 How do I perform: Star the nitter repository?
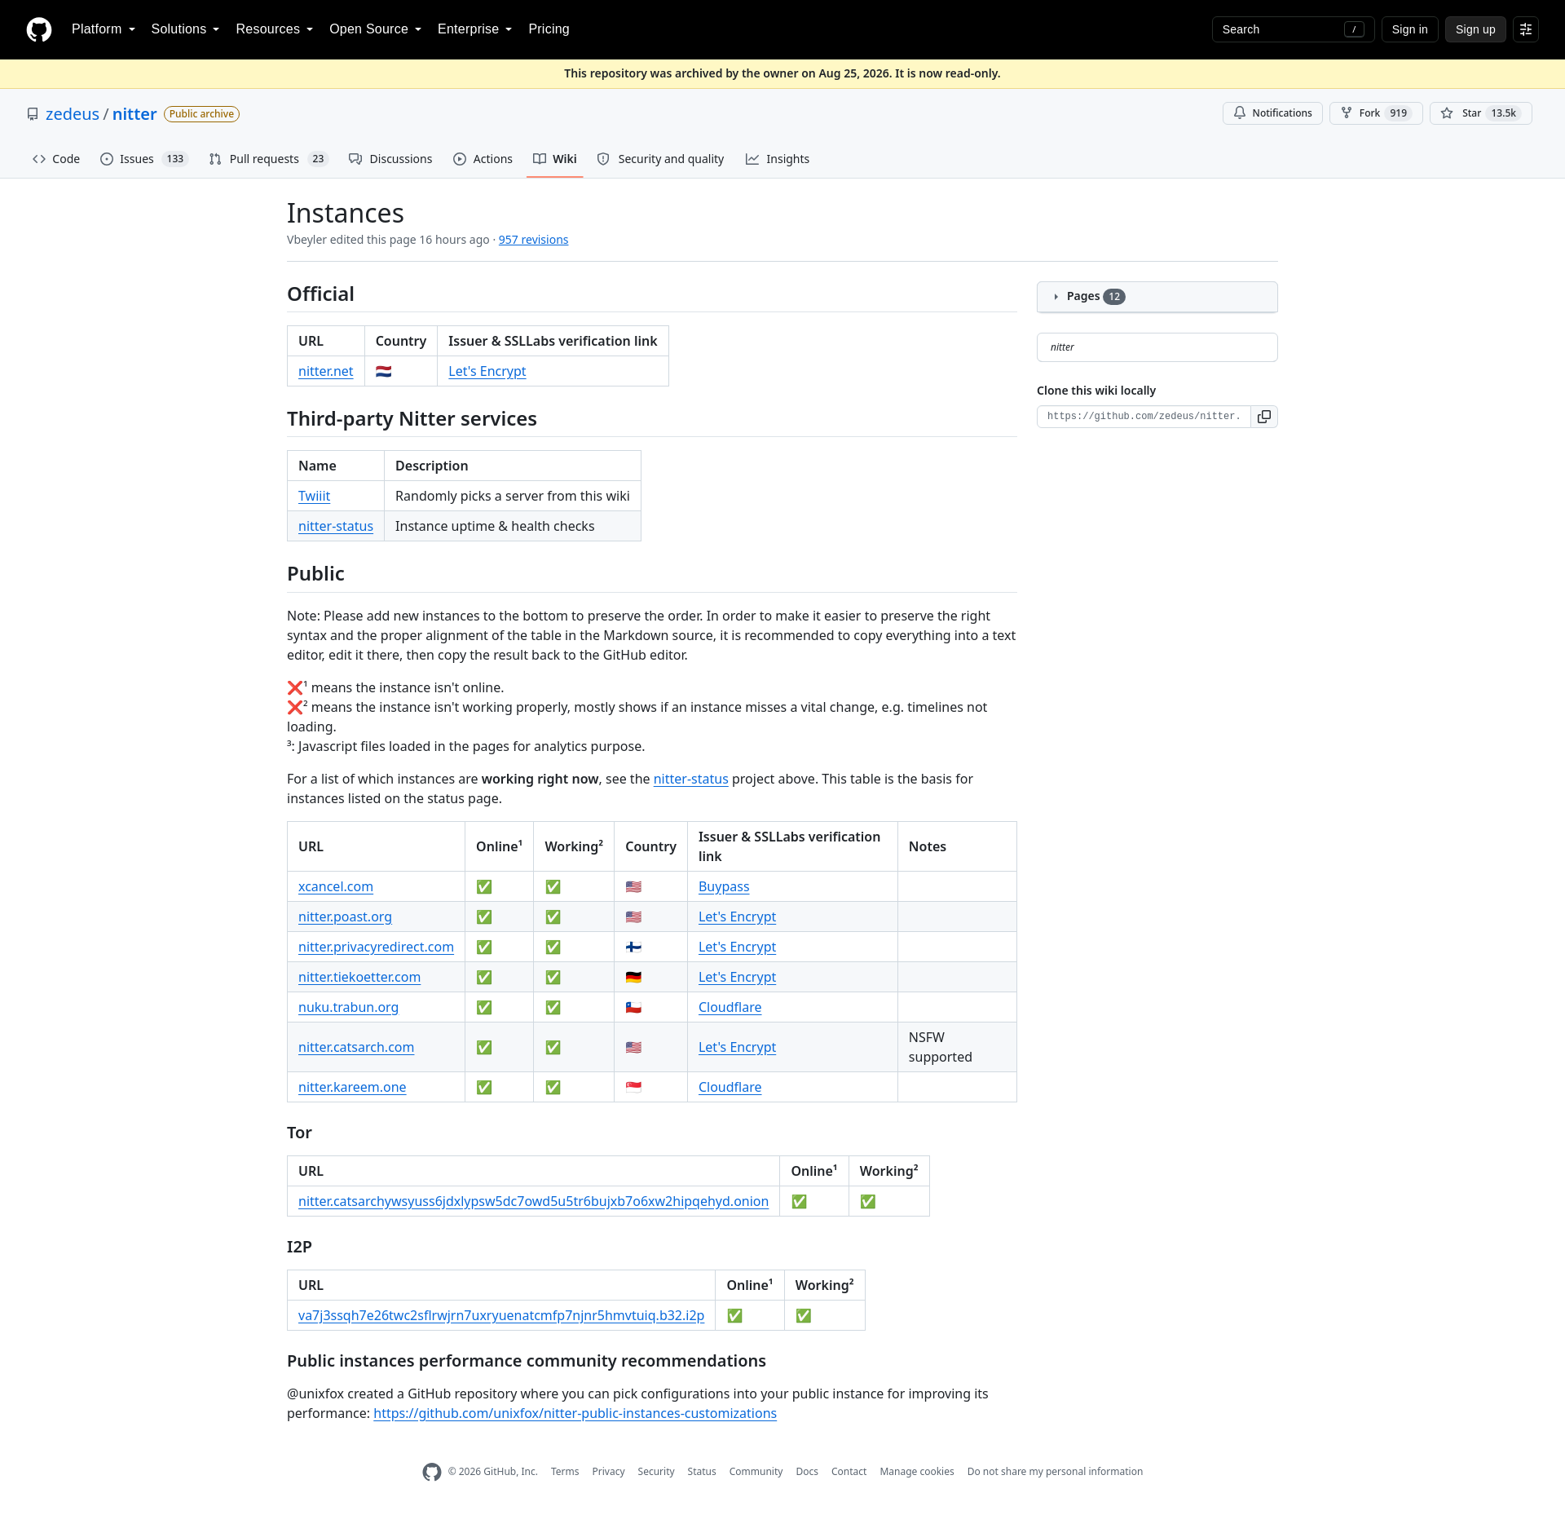(1481, 113)
